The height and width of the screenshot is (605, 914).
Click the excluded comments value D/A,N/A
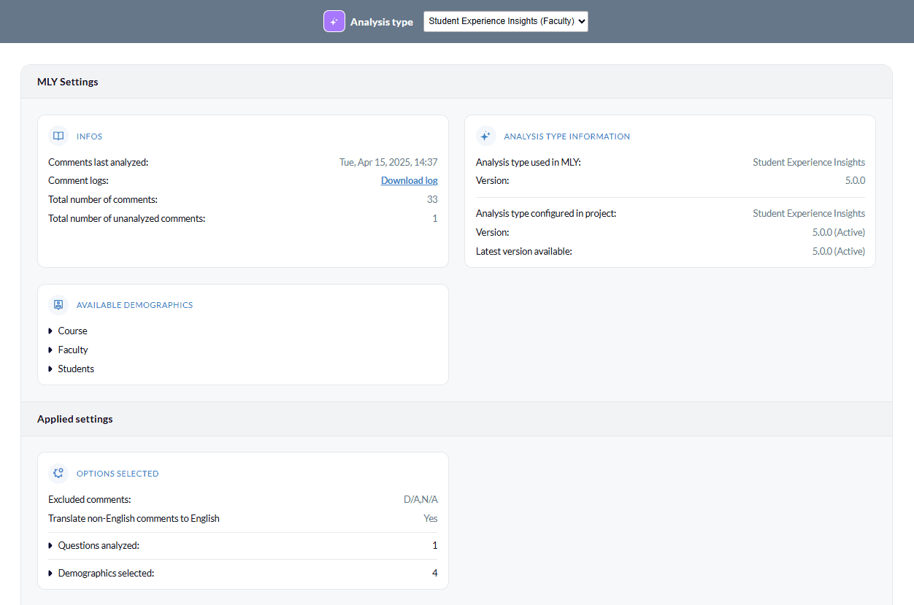[420, 499]
